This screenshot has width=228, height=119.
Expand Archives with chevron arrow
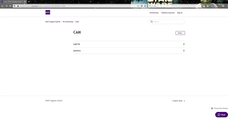point(184,51)
